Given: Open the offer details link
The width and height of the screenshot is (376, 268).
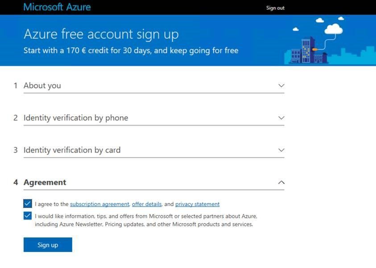Looking at the screenshot, I should pyautogui.click(x=147, y=204).
